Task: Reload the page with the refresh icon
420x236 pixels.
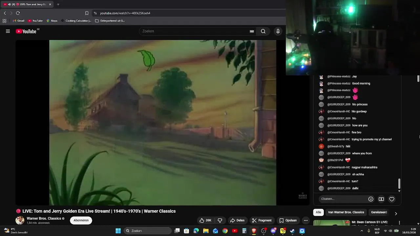Action: click(18, 13)
